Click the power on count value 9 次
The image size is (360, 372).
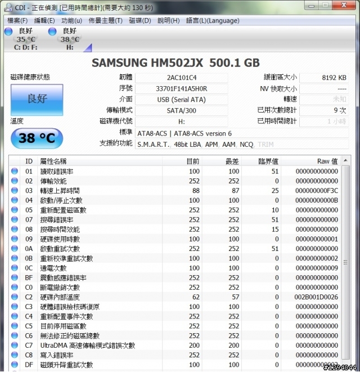[324, 110]
